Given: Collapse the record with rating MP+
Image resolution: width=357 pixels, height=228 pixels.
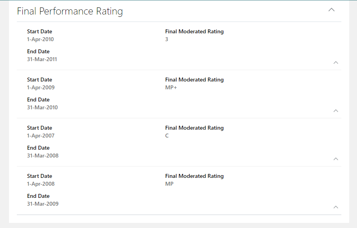Looking at the screenshot, I should click(336, 110).
